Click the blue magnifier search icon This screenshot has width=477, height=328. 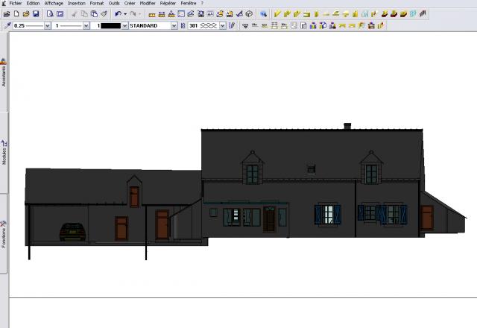tap(263, 13)
